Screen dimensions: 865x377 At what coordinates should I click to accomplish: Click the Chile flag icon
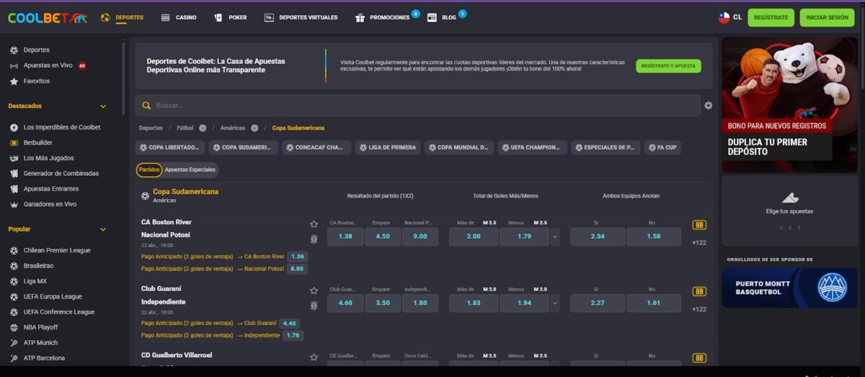(724, 17)
